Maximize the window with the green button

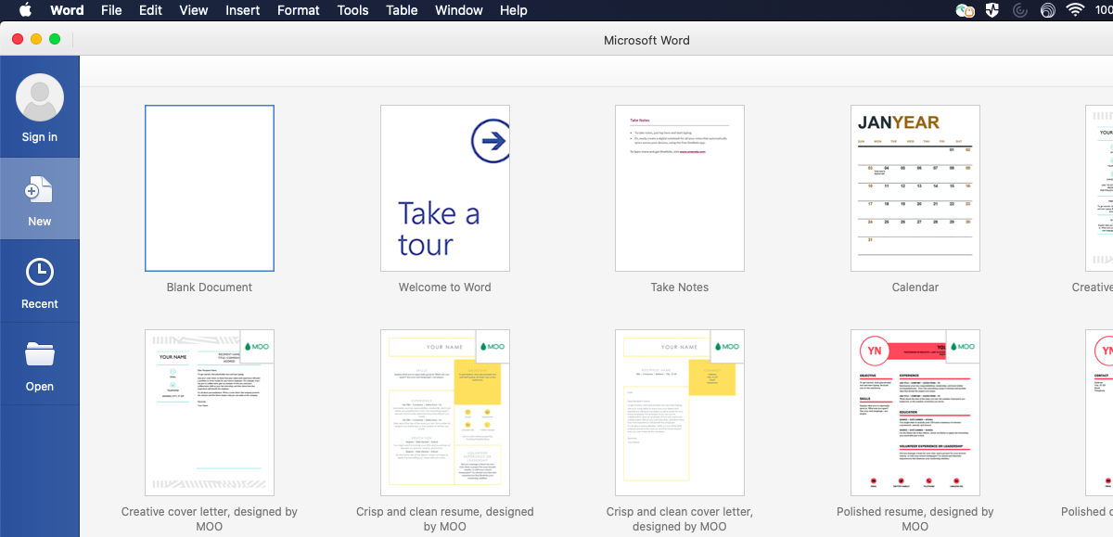55,40
